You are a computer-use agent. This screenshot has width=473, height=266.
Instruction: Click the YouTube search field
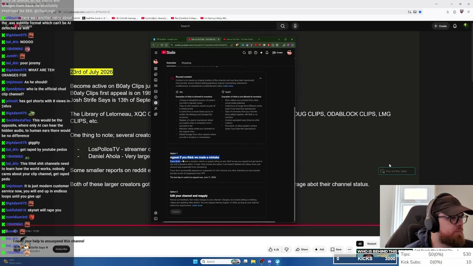click(x=227, y=26)
